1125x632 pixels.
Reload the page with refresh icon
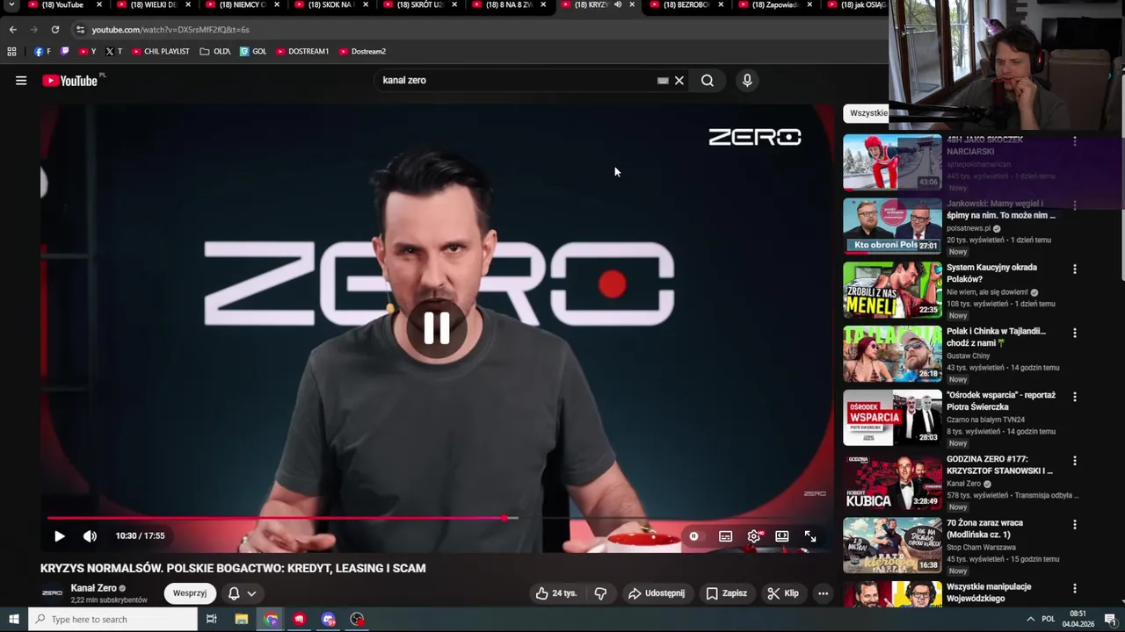pos(54,30)
